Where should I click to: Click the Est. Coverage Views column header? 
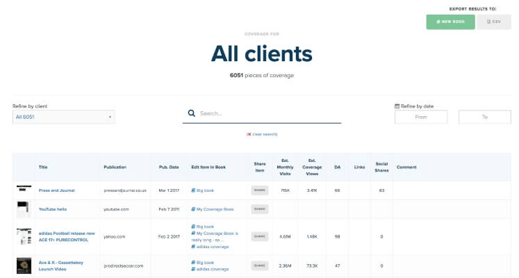pos(312,167)
